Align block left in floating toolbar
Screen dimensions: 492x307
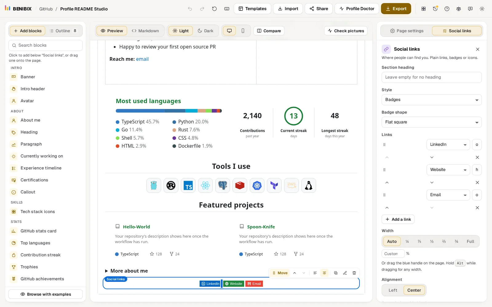(315, 273)
